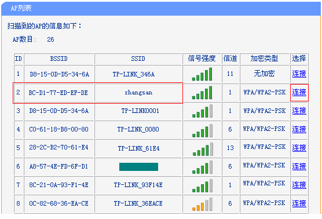
Task: Click the redacted teal SSID block
Action: pyautogui.click(x=138, y=167)
